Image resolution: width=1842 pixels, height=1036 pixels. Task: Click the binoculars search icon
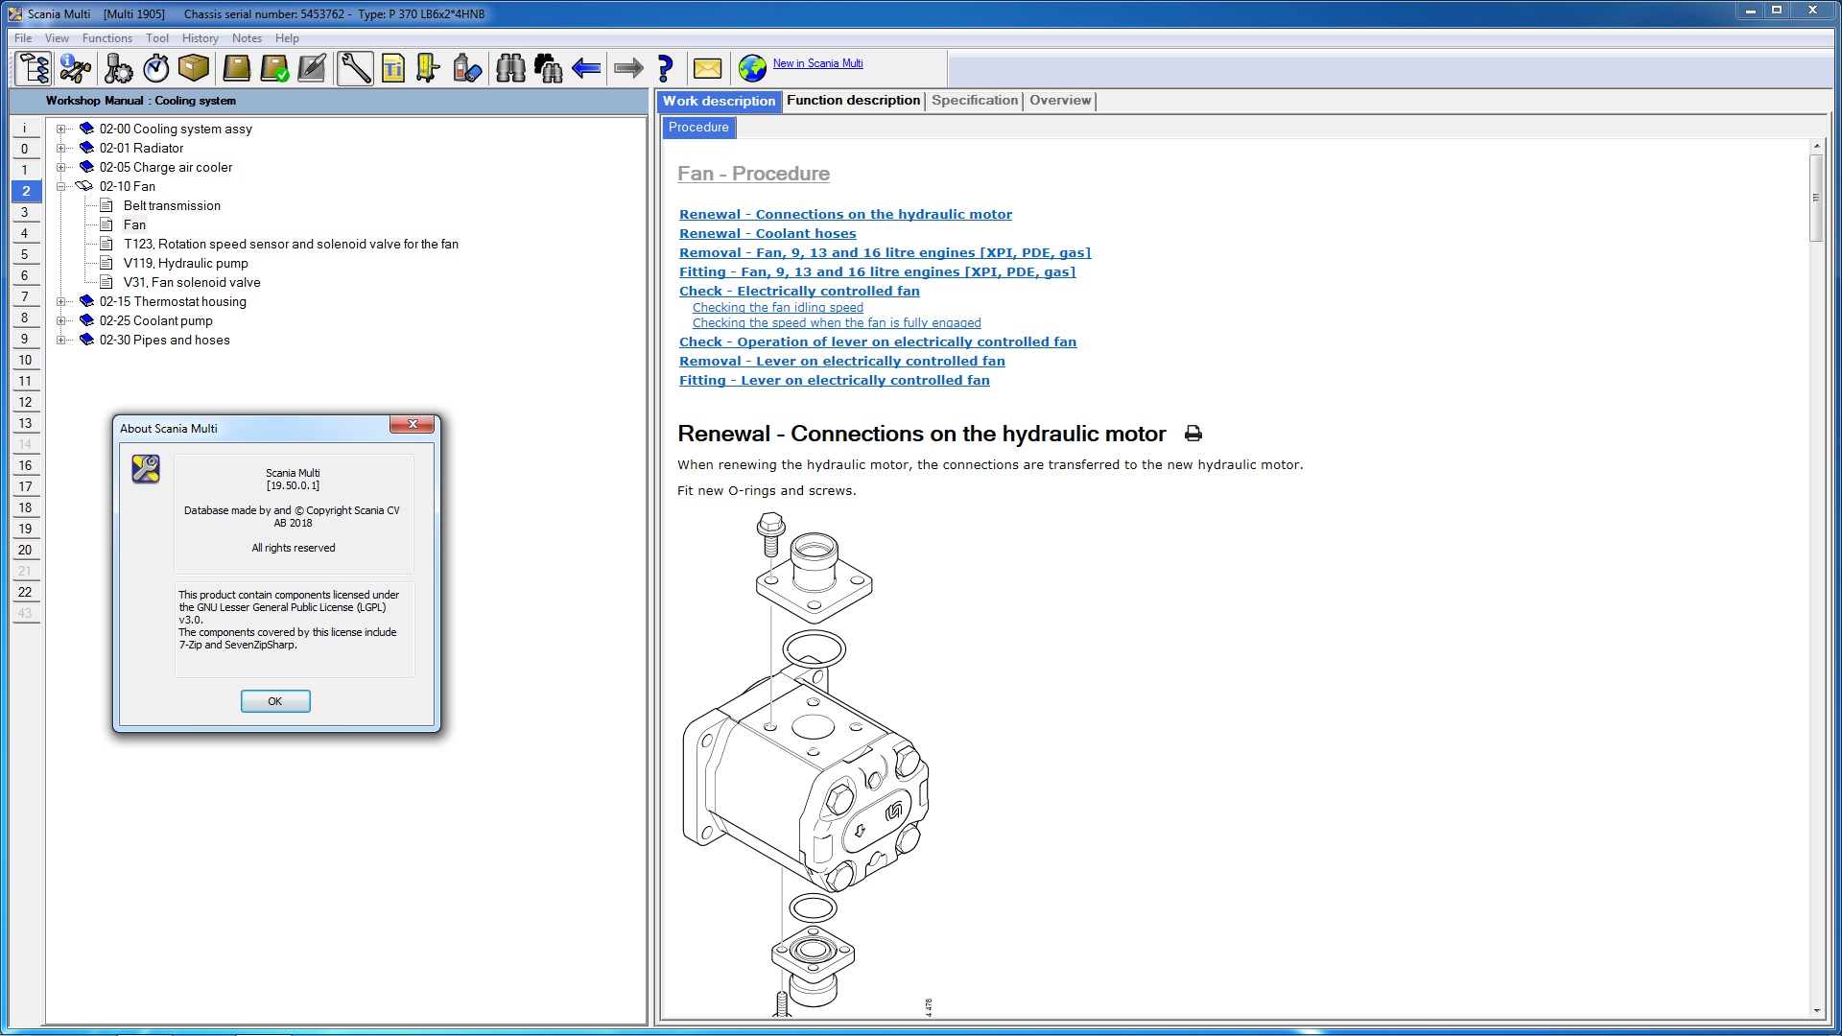510,68
